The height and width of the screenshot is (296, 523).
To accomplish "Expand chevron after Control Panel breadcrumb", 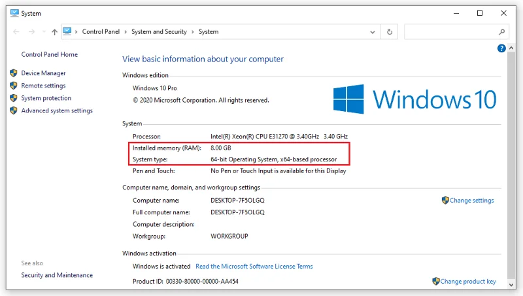I will [x=126, y=32].
